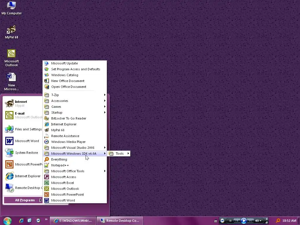Viewport: 300px width, 225px height.
Task: Open Microsoft Outlook desktop icon
Action: pyautogui.click(x=11, y=58)
